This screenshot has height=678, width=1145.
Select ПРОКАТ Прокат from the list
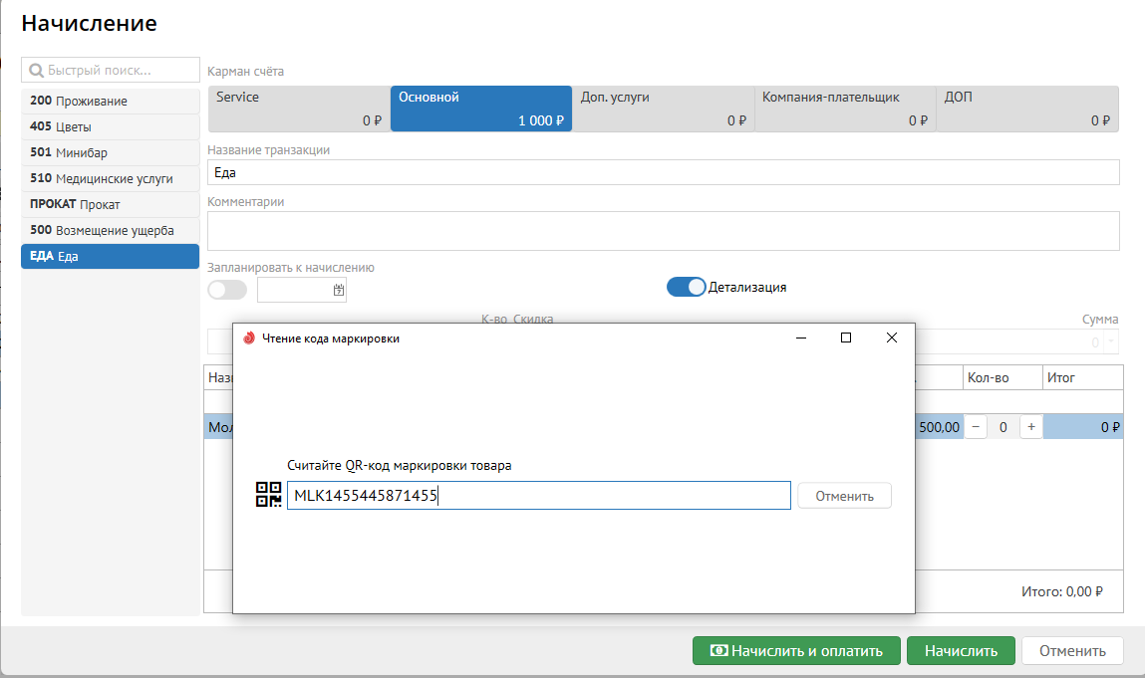[110, 204]
